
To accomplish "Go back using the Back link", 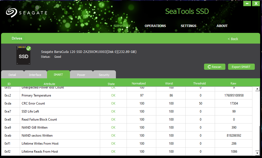I will (x=233, y=39).
